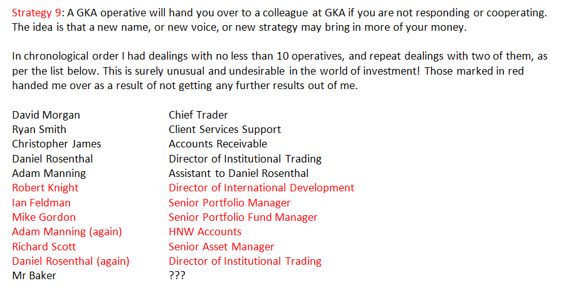Click the name David Morgan
The height and width of the screenshot is (293, 568).
(x=46, y=115)
